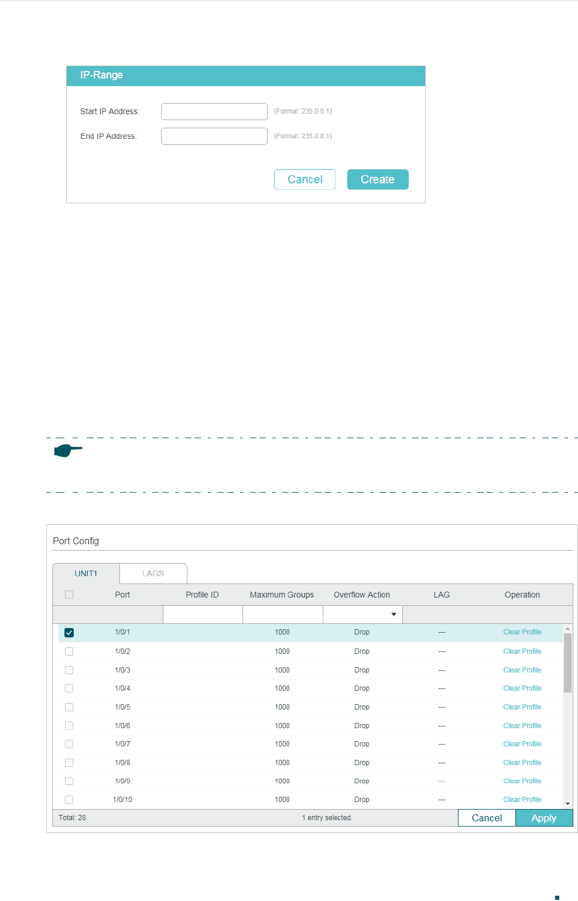This screenshot has width=578, height=901.
Task: Apply the Port Config changes
Action: pos(544,818)
